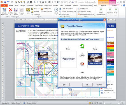
Task: Click the Popup Link Manager header icon
Action: pos(62,26)
